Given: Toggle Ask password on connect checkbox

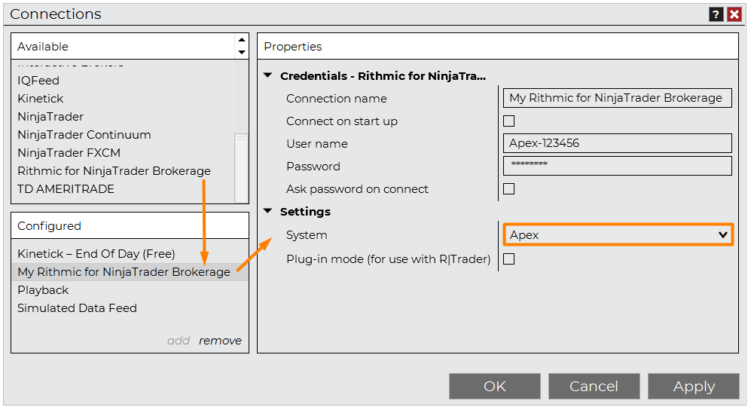Looking at the screenshot, I should click(x=508, y=188).
